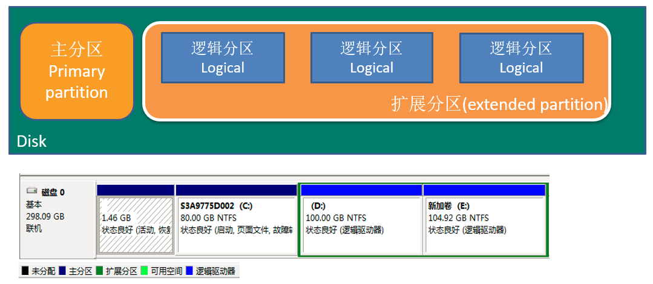Select the 磁盘 0 disk header label
This screenshot has width=653, height=284.
tap(53, 192)
